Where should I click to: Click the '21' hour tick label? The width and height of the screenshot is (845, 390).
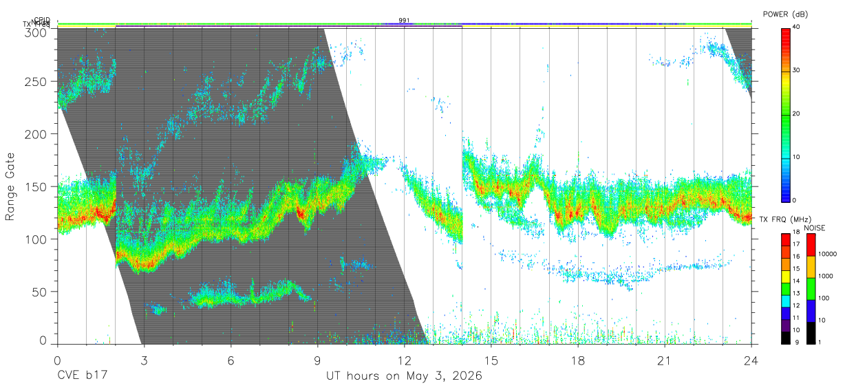(664, 361)
